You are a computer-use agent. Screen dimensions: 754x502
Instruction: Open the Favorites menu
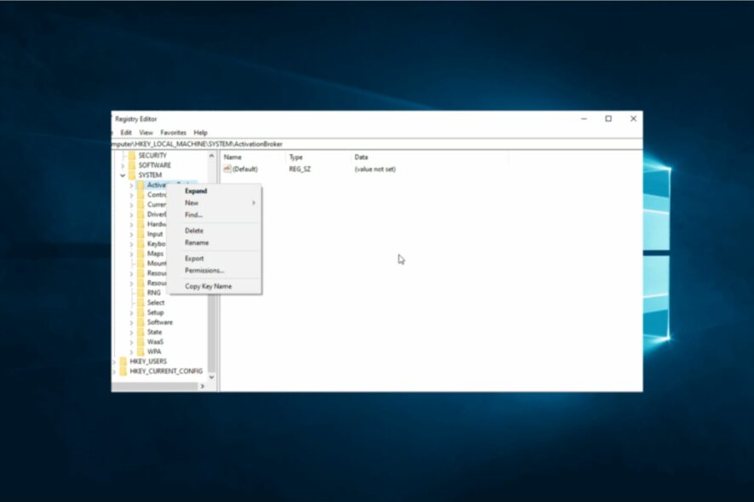pyautogui.click(x=173, y=133)
